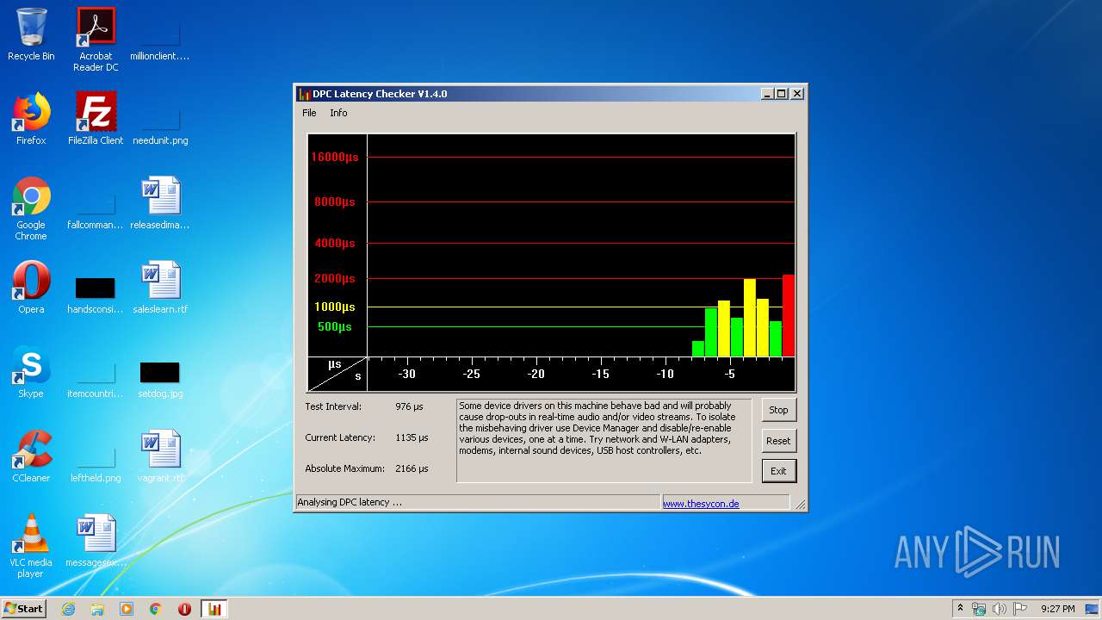
Task: Open the Info menu
Action: (338, 113)
